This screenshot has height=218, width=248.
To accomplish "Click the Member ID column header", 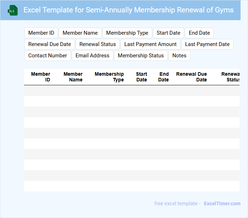I will coord(41,77).
